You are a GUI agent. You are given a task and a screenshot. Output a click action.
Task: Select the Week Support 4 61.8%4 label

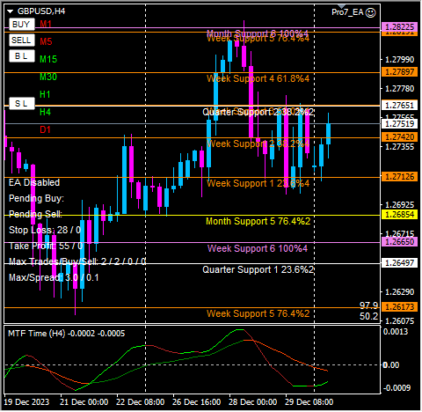click(258, 78)
